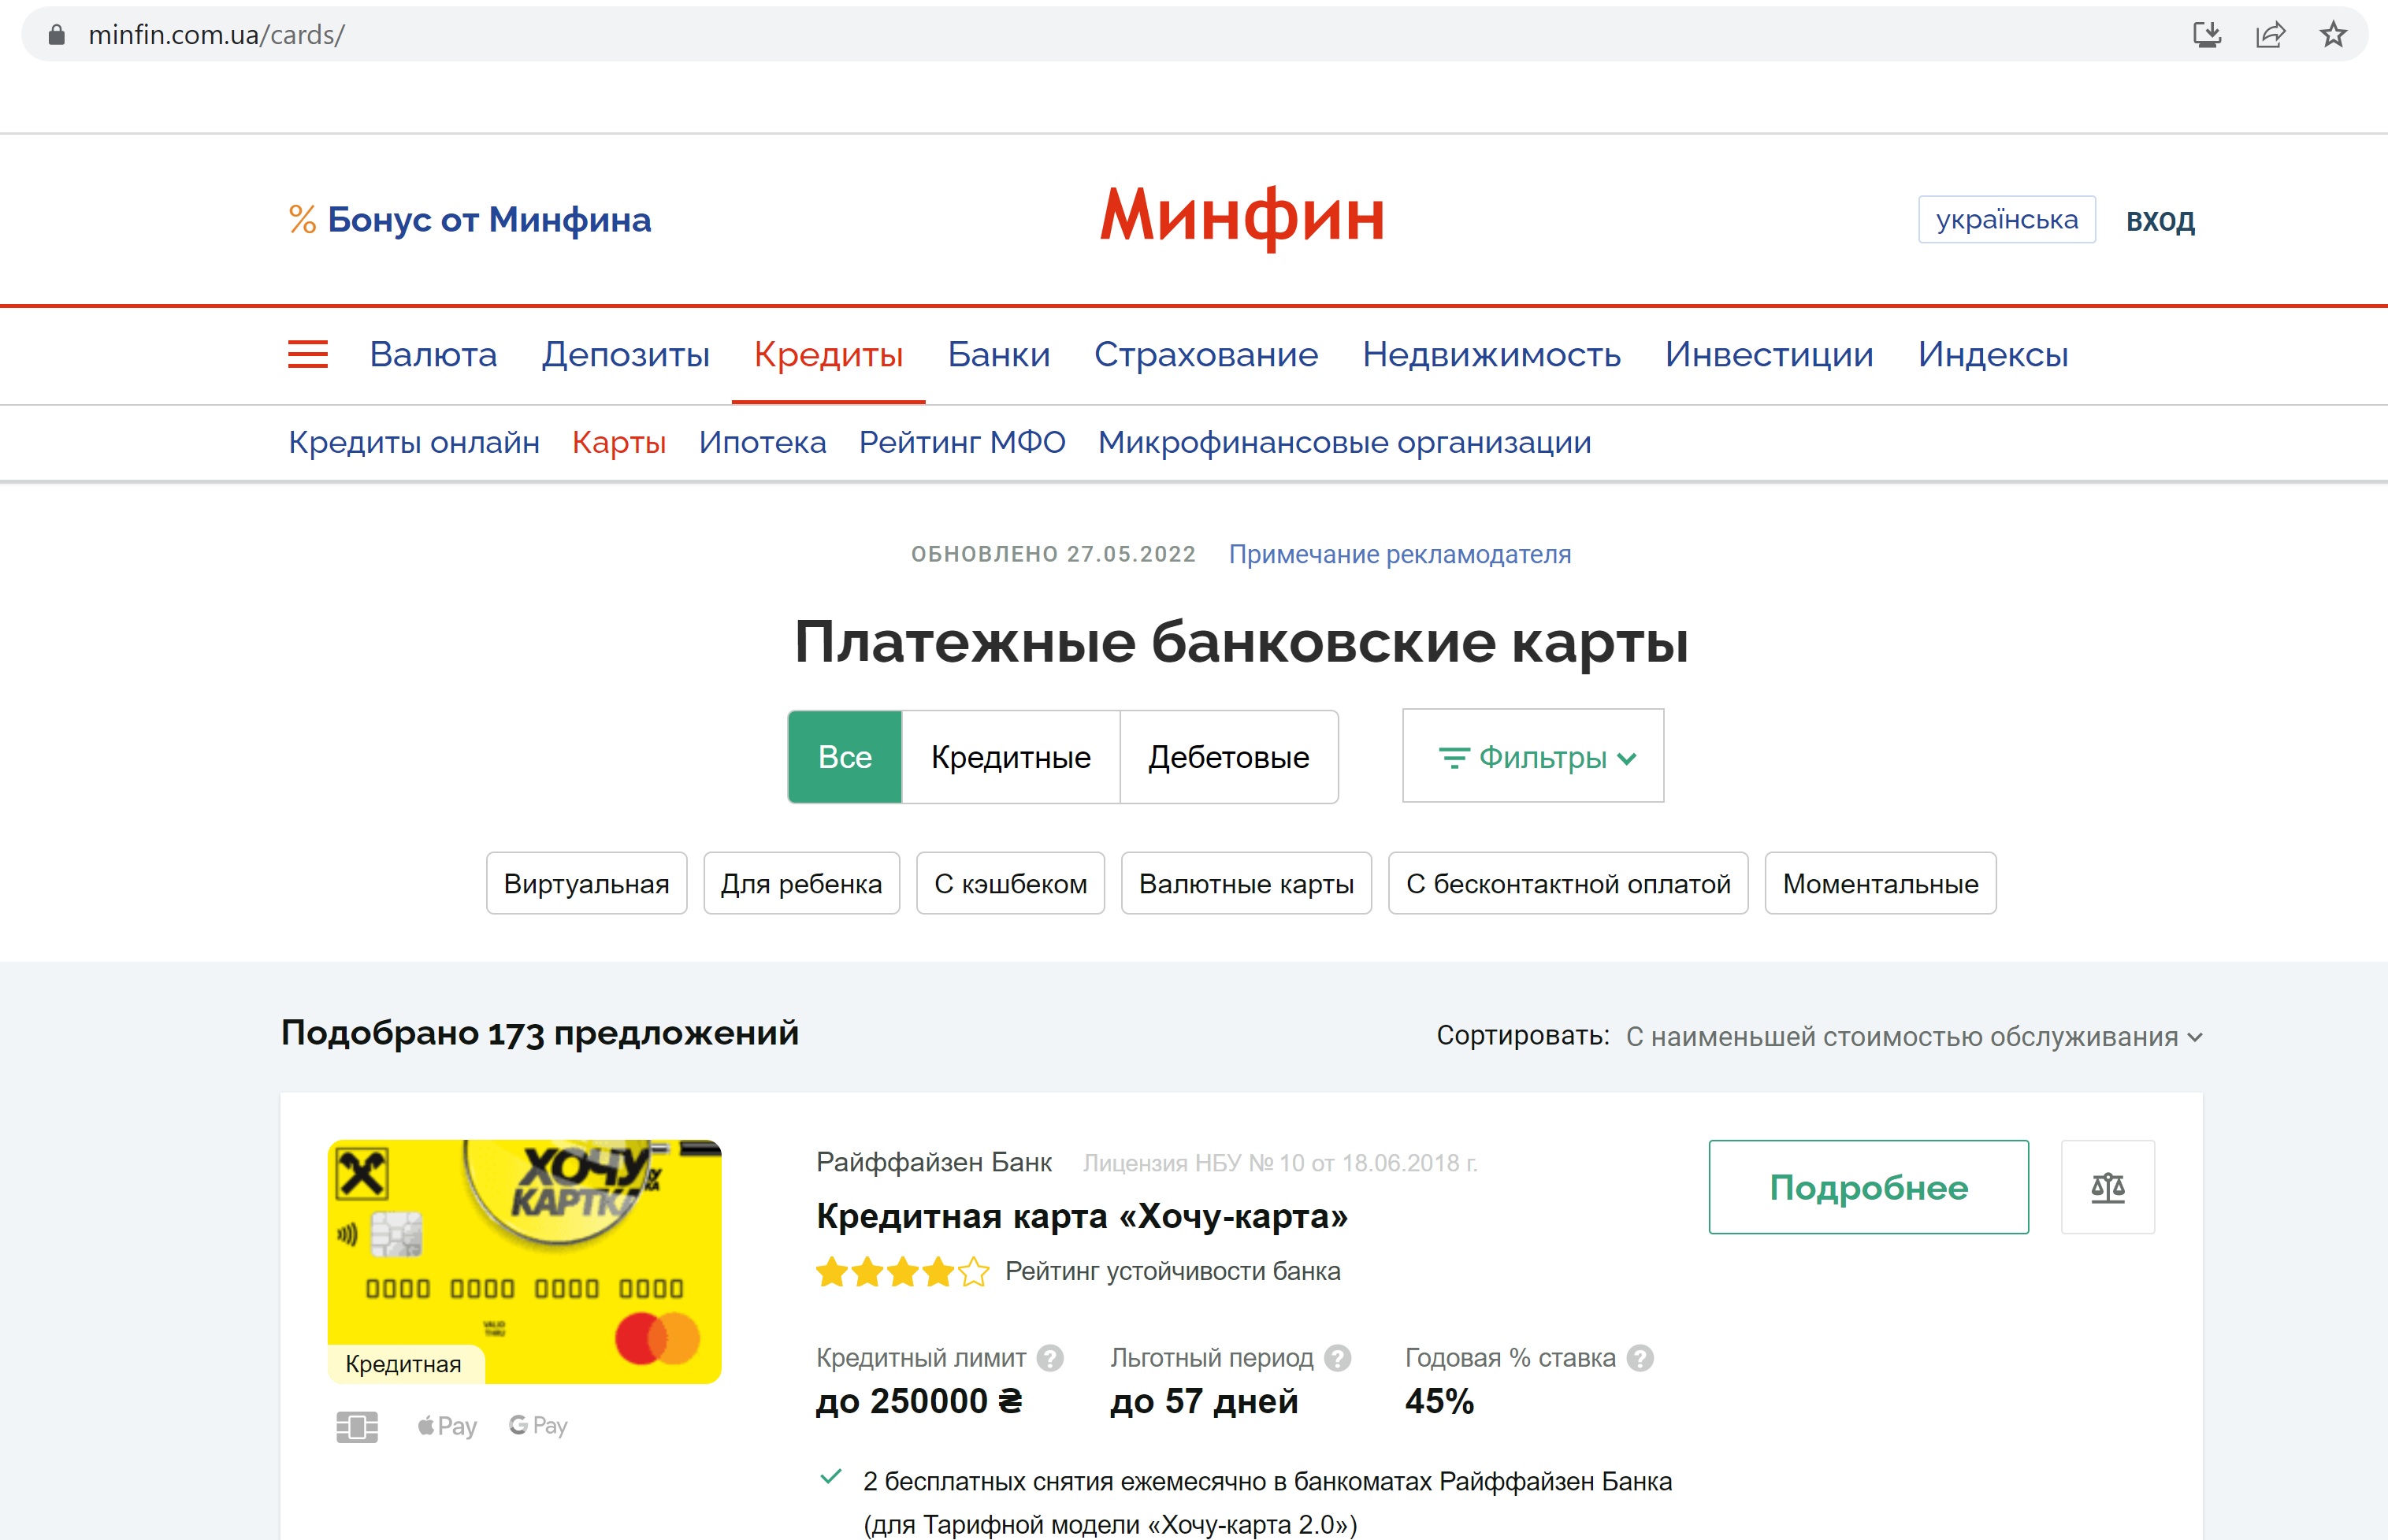Go to Карты submenu

(619, 442)
